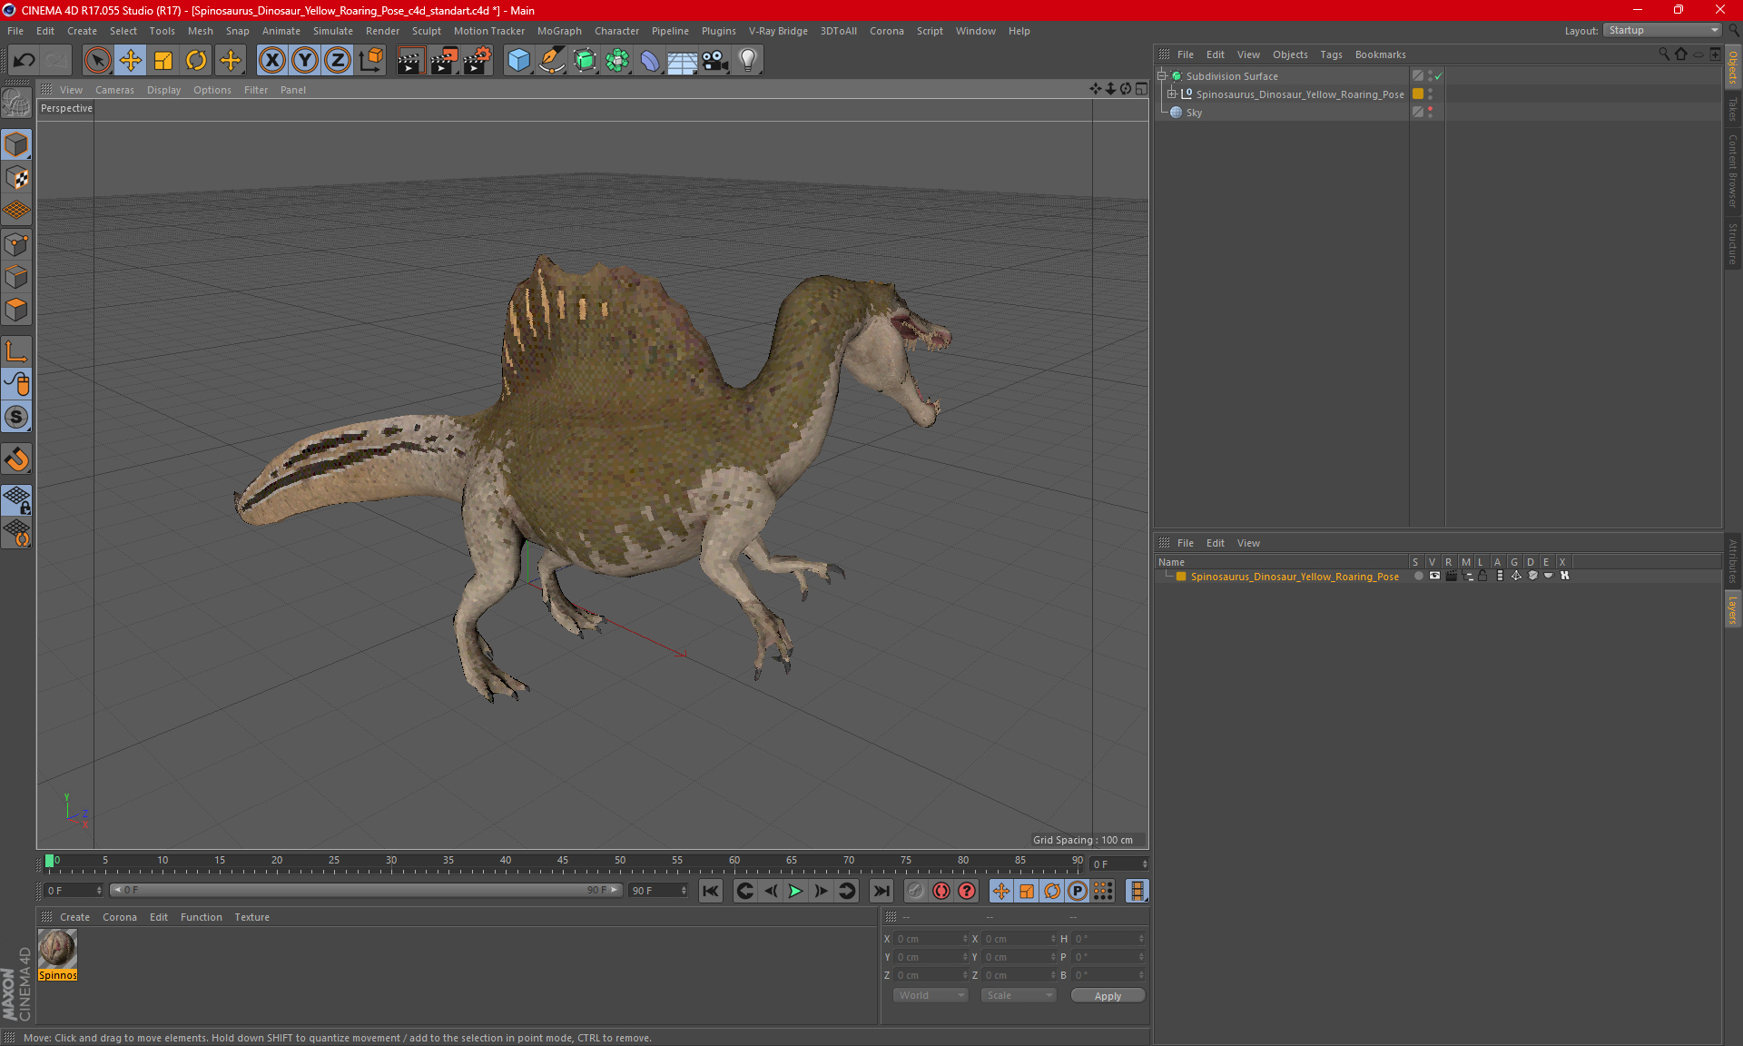Open the Sculpt menu
The image size is (1743, 1046).
pyautogui.click(x=426, y=31)
